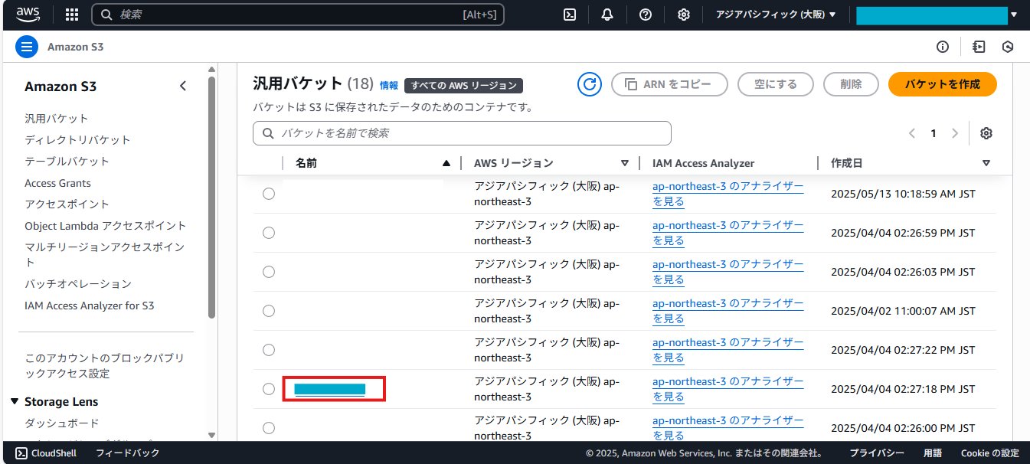
Task: Open the panel icon beside info icon
Action: [979, 47]
